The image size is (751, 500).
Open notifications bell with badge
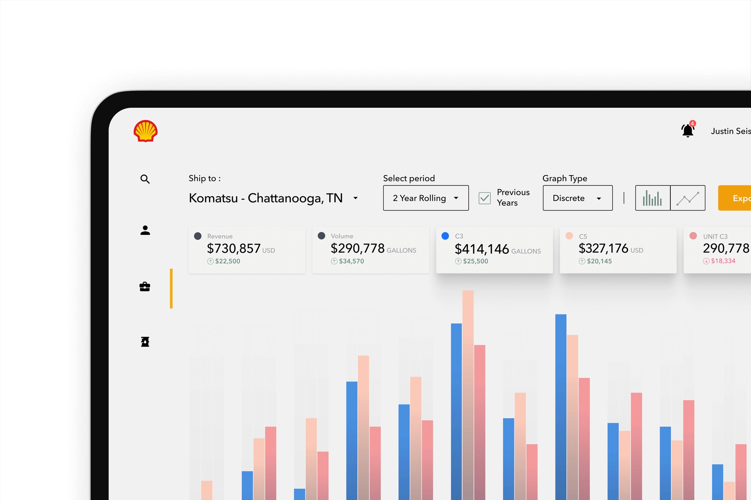pos(688,130)
